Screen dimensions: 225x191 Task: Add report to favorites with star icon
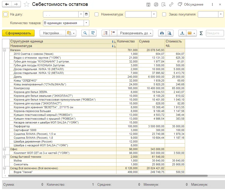coord(26,4)
